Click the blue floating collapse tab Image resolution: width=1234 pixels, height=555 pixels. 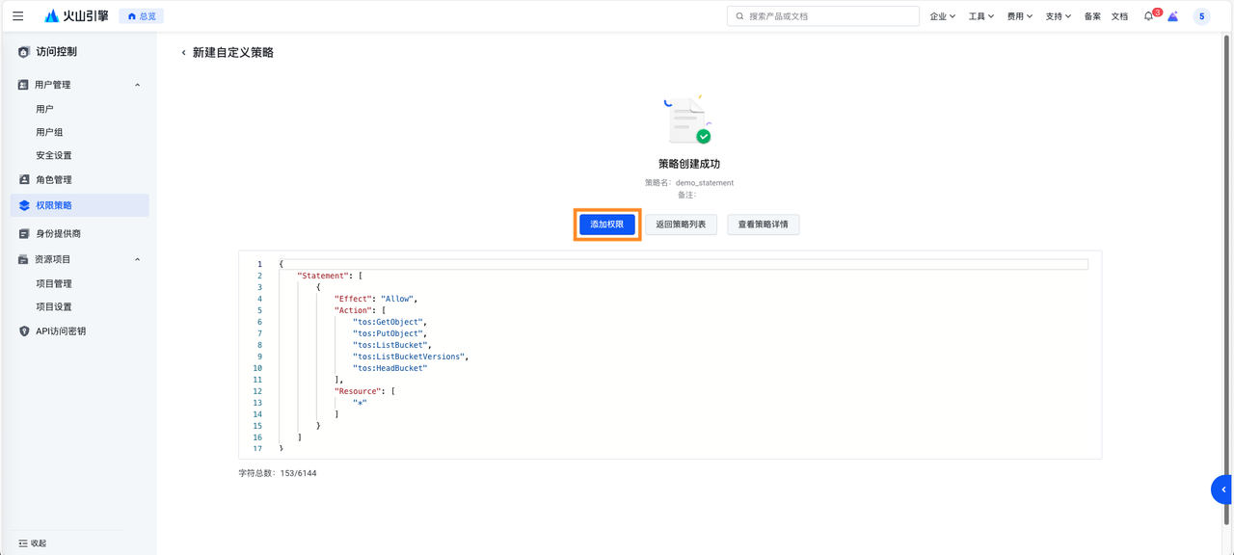pos(1221,489)
